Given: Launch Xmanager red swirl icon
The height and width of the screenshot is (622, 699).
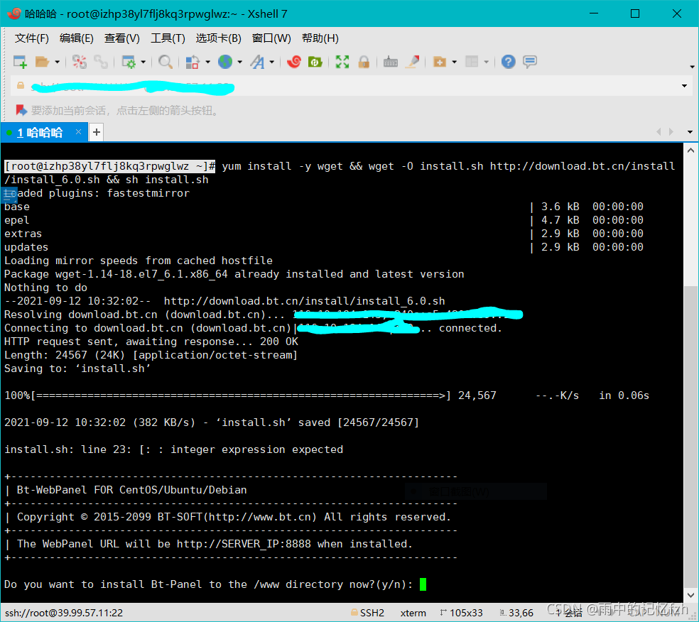Looking at the screenshot, I should coord(294,62).
